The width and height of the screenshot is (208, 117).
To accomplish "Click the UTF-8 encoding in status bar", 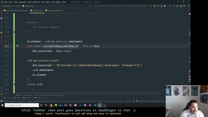I will [121, 101].
